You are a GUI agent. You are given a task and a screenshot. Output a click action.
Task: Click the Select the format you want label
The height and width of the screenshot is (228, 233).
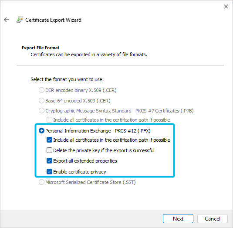[x=67, y=79]
